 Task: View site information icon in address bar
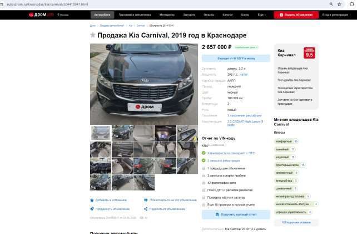[x=2, y=4]
